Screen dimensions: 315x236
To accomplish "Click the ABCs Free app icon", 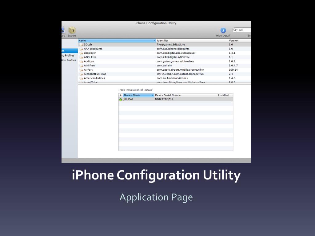I will point(81,57).
